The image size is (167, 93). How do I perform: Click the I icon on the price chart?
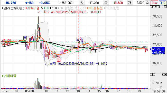[153, 7]
